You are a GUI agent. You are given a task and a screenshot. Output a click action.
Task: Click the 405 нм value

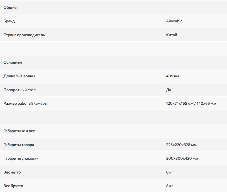173,76
